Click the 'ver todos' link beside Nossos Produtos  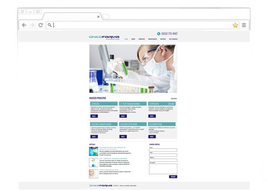(x=174, y=99)
